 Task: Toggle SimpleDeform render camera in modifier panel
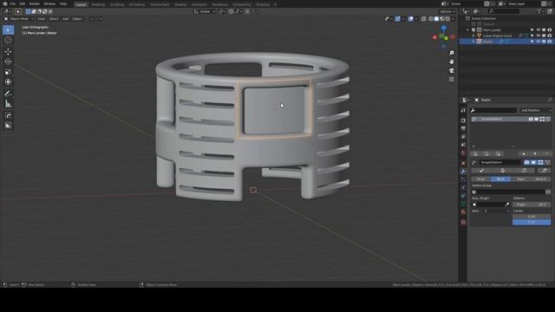pos(526,162)
